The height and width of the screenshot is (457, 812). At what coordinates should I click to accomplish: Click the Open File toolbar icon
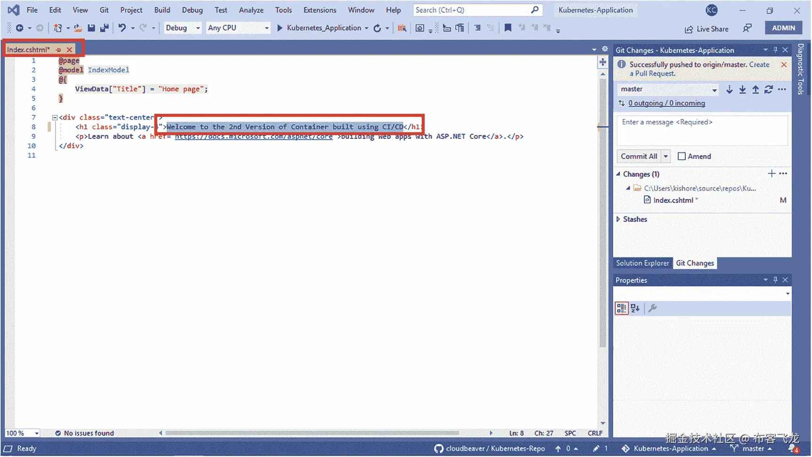click(78, 28)
